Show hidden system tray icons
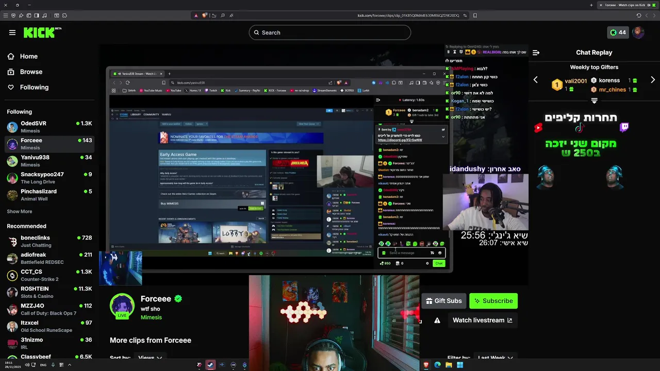The height and width of the screenshot is (371, 660). [x=70, y=365]
